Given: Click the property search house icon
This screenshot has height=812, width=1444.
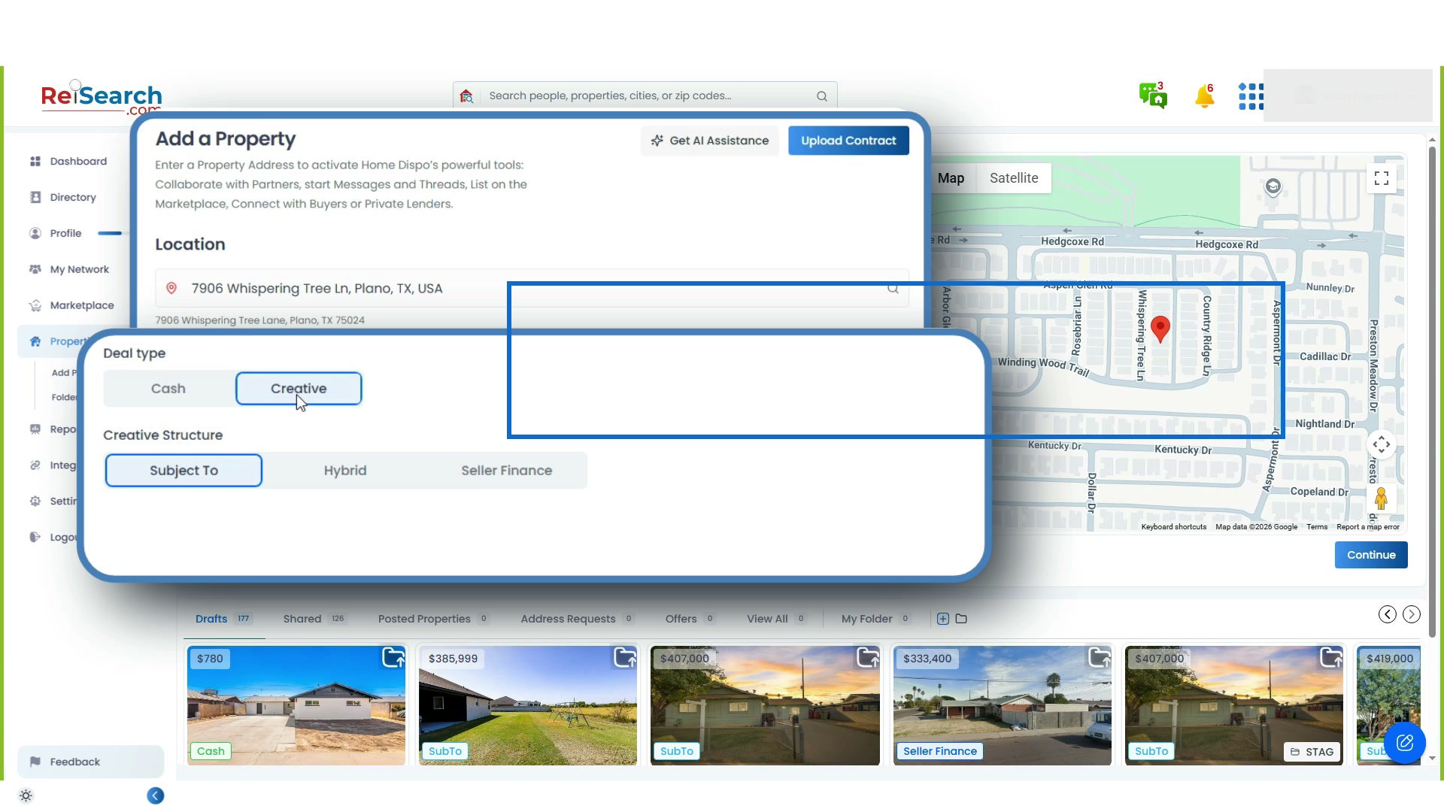Looking at the screenshot, I should 466,96.
